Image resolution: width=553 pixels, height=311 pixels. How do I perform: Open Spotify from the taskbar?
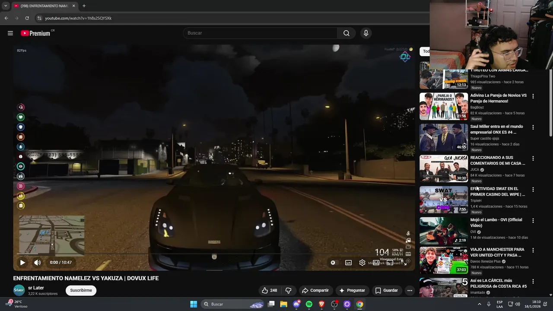[x=309, y=304]
